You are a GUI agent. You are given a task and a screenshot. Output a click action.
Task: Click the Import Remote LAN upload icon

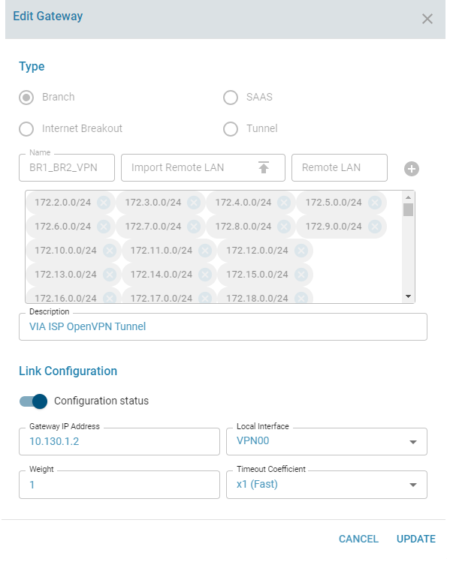[x=264, y=167]
